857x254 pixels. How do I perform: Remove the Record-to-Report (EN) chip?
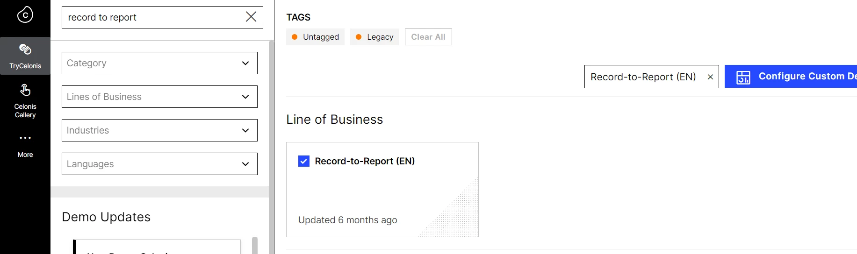(710, 77)
